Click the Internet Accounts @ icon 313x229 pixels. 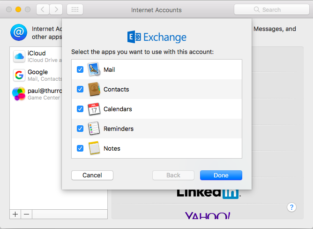point(19,32)
